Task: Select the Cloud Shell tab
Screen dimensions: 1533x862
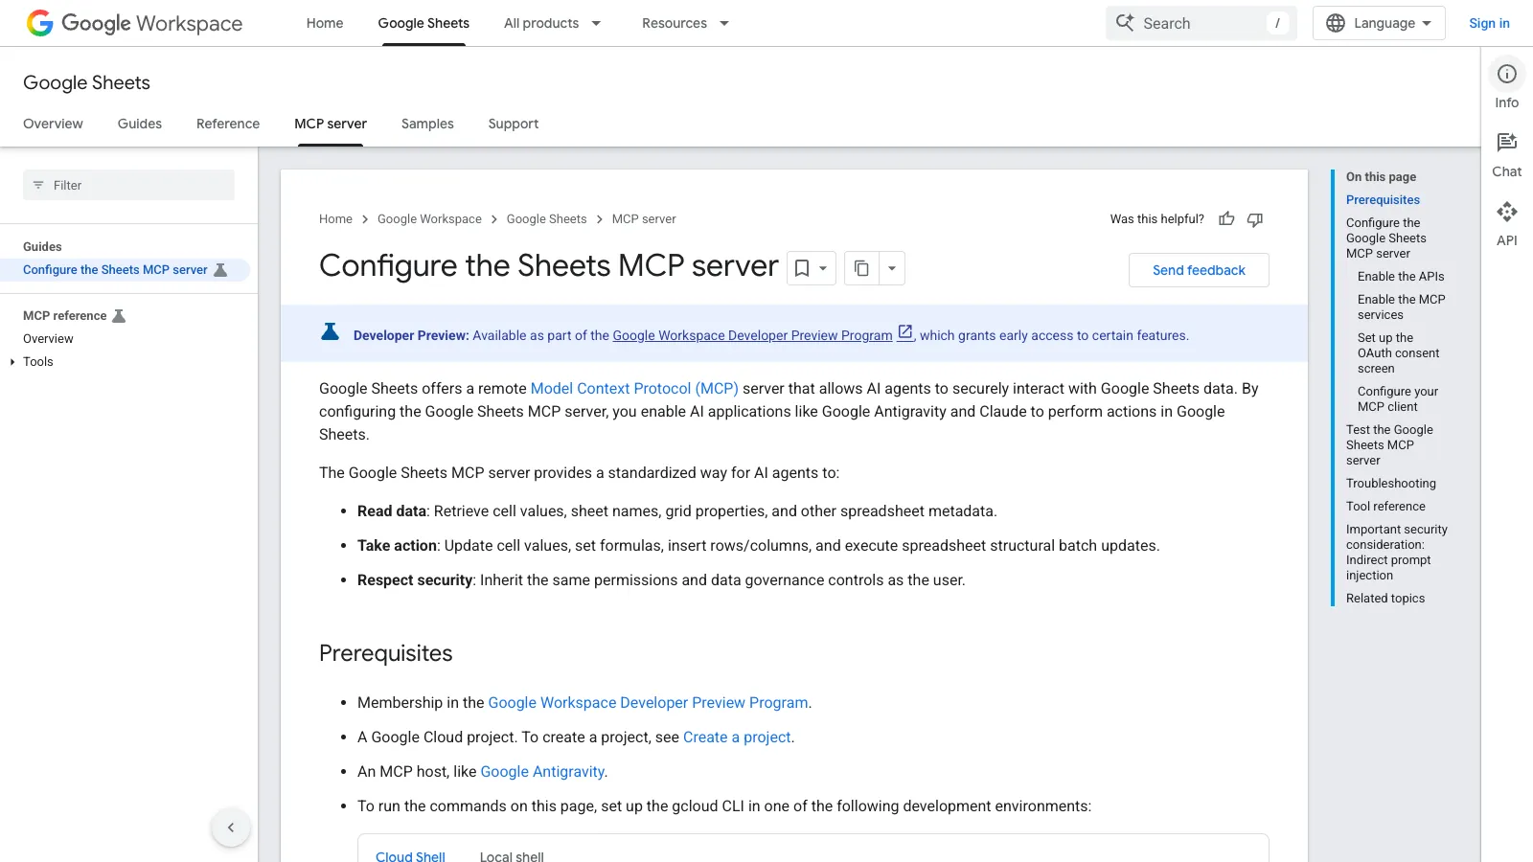Action: (x=410, y=855)
